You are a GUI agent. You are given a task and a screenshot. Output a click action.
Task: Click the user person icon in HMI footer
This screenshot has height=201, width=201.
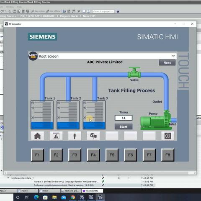click(75, 136)
